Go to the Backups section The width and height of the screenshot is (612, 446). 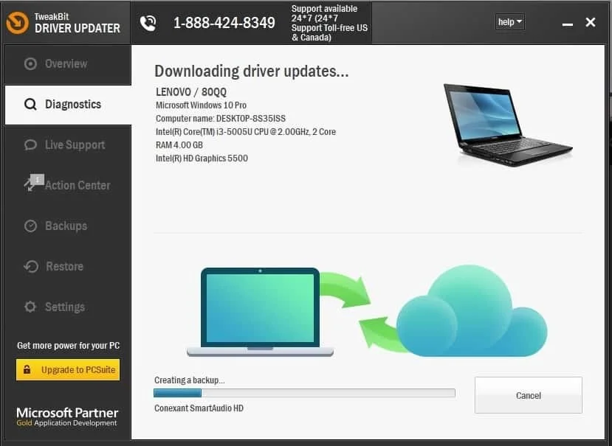coord(66,226)
